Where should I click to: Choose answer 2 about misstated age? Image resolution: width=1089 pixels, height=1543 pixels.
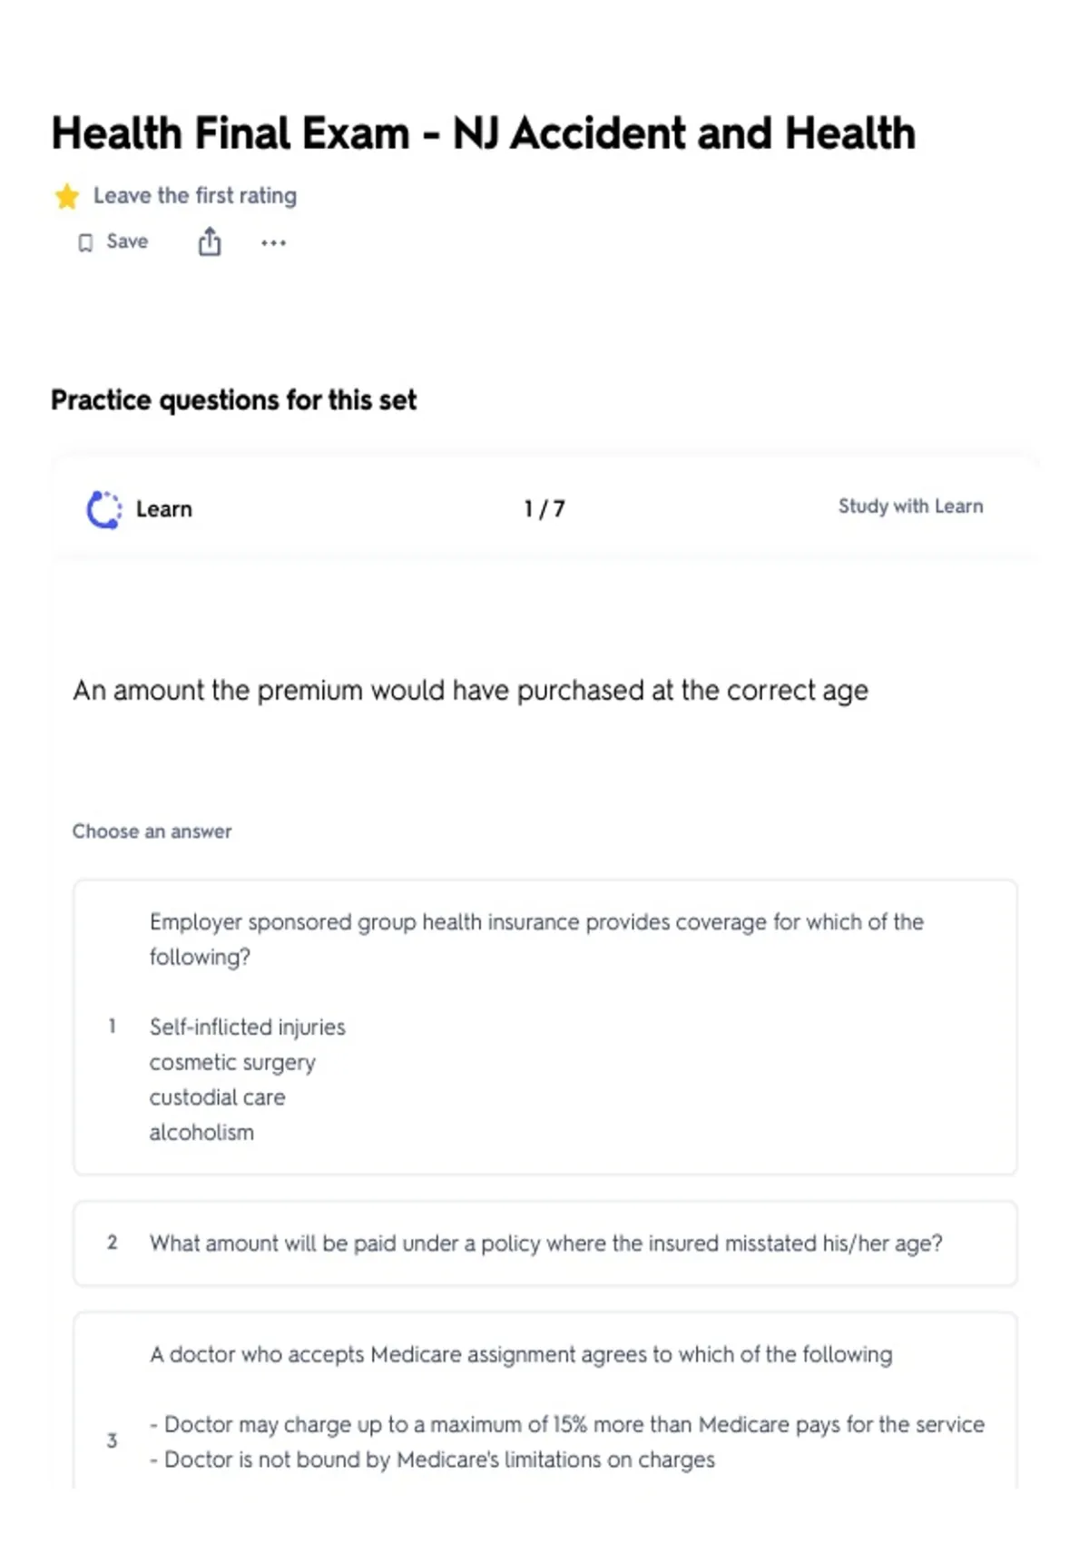[x=544, y=1243]
